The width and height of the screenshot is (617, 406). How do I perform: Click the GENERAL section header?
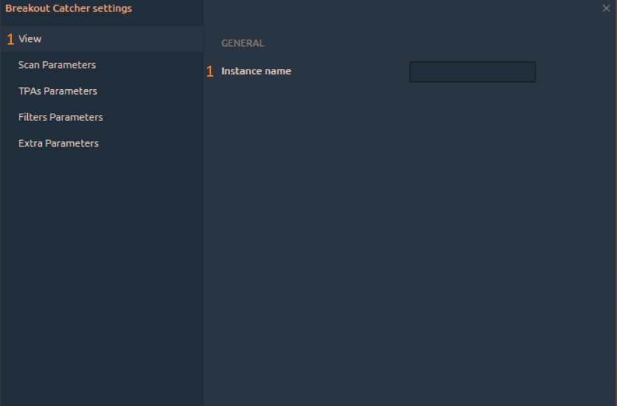[x=243, y=43]
